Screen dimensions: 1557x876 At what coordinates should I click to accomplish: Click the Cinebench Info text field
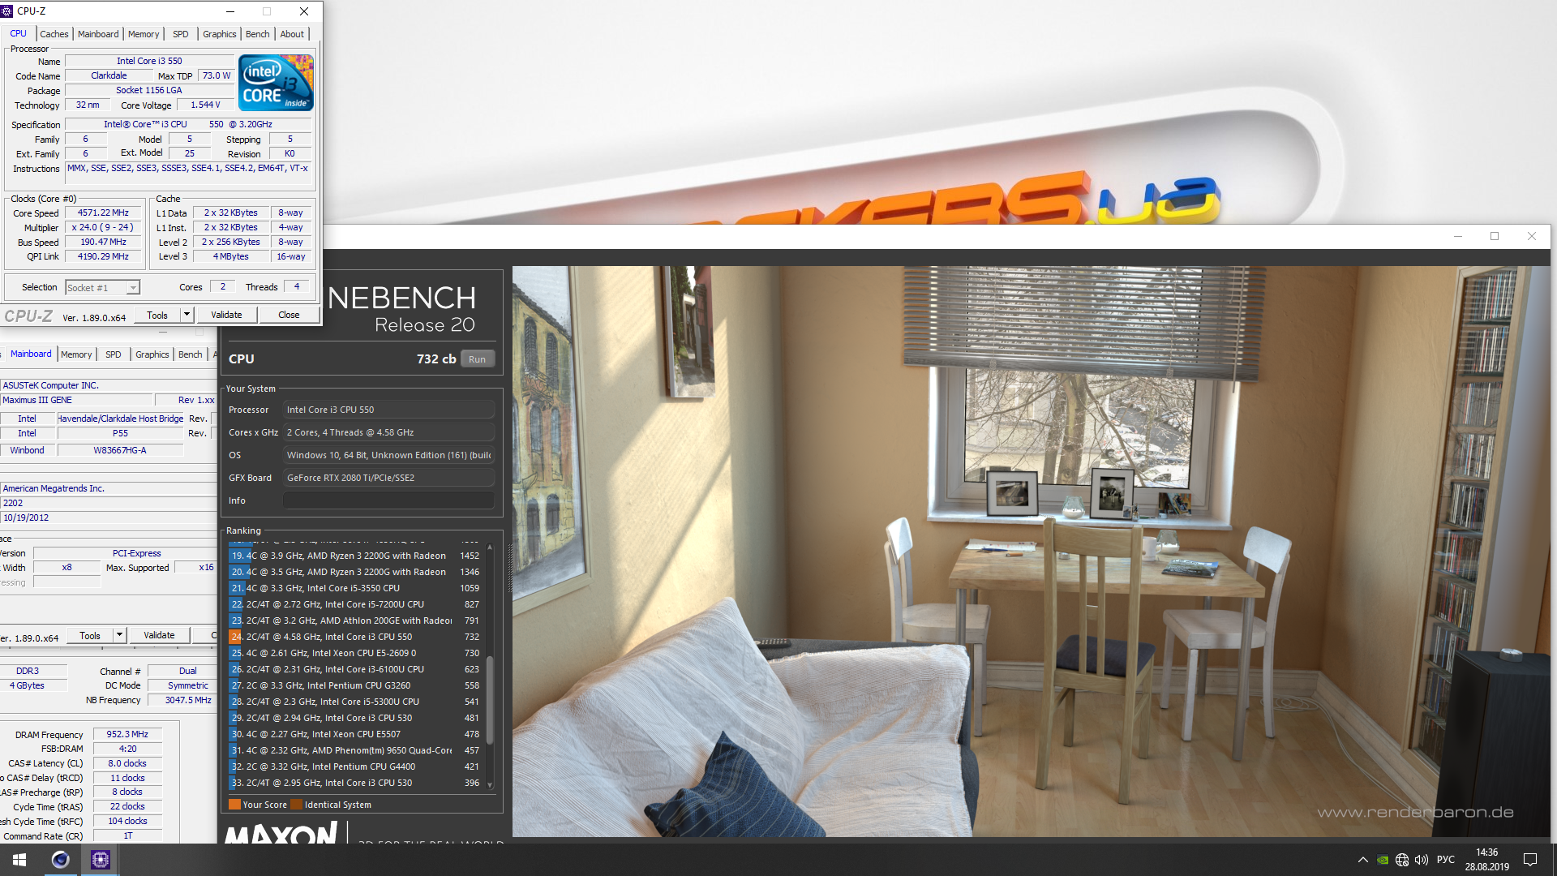click(388, 500)
